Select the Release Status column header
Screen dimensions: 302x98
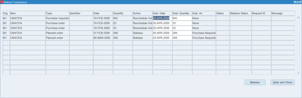pos(241,13)
